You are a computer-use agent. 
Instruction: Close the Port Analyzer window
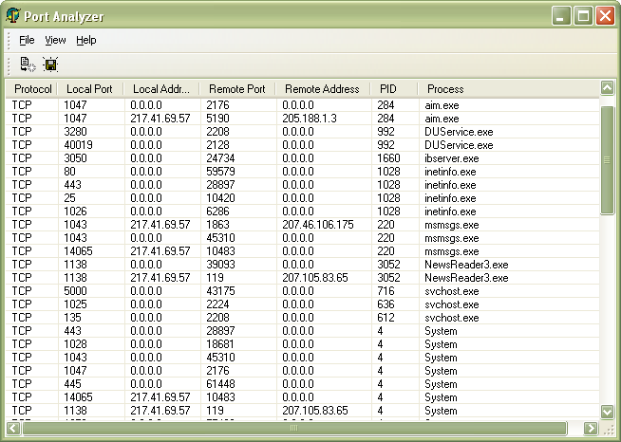605,16
